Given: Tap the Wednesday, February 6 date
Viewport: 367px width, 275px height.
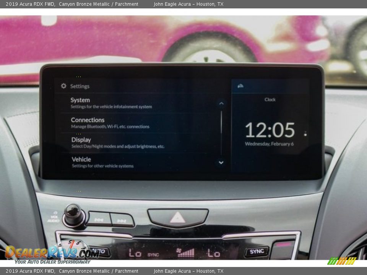Looking at the screenshot, I should pos(269,144).
